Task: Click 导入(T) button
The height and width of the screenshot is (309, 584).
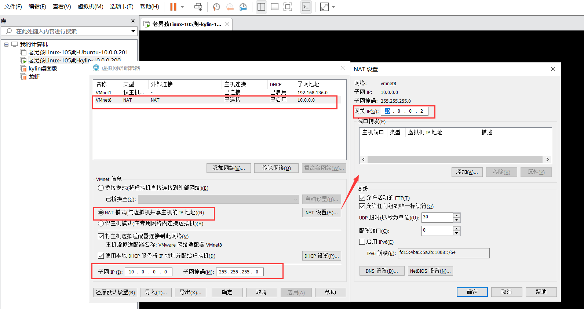Action: [x=156, y=292]
